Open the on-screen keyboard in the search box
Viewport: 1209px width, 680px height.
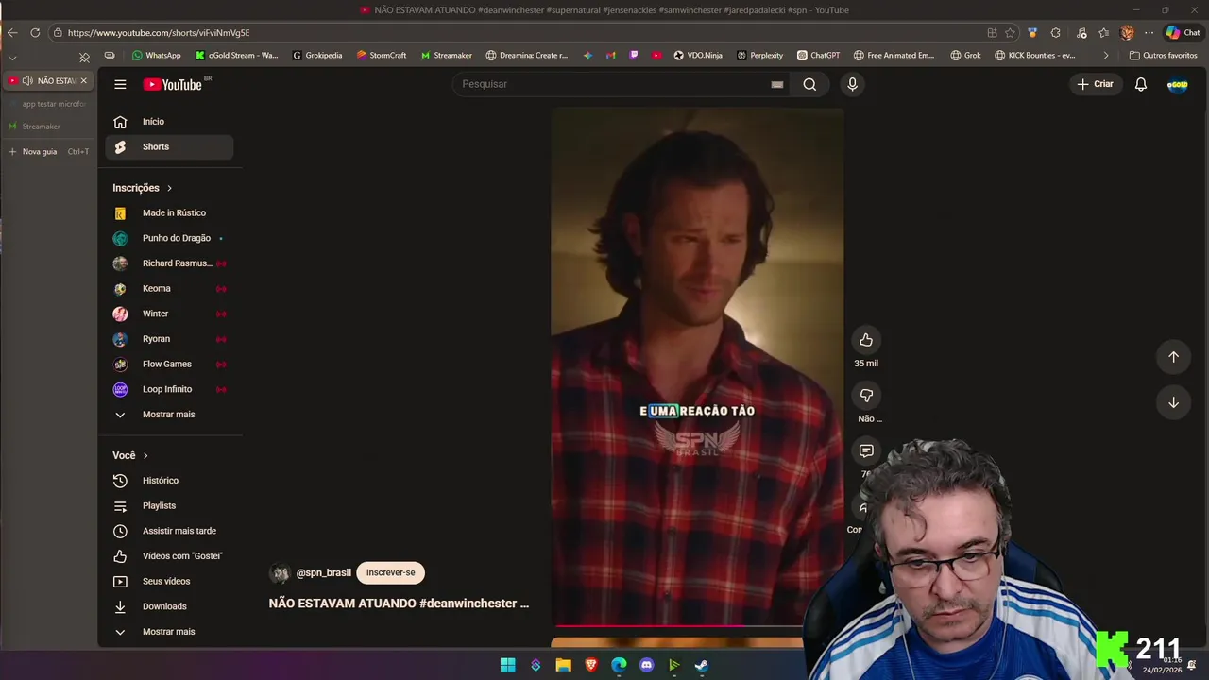776,84
